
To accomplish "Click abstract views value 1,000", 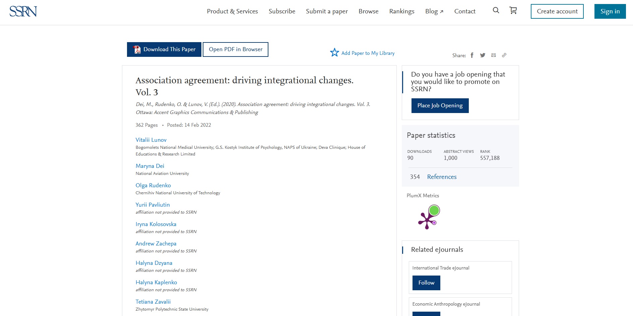I will coord(450,158).
